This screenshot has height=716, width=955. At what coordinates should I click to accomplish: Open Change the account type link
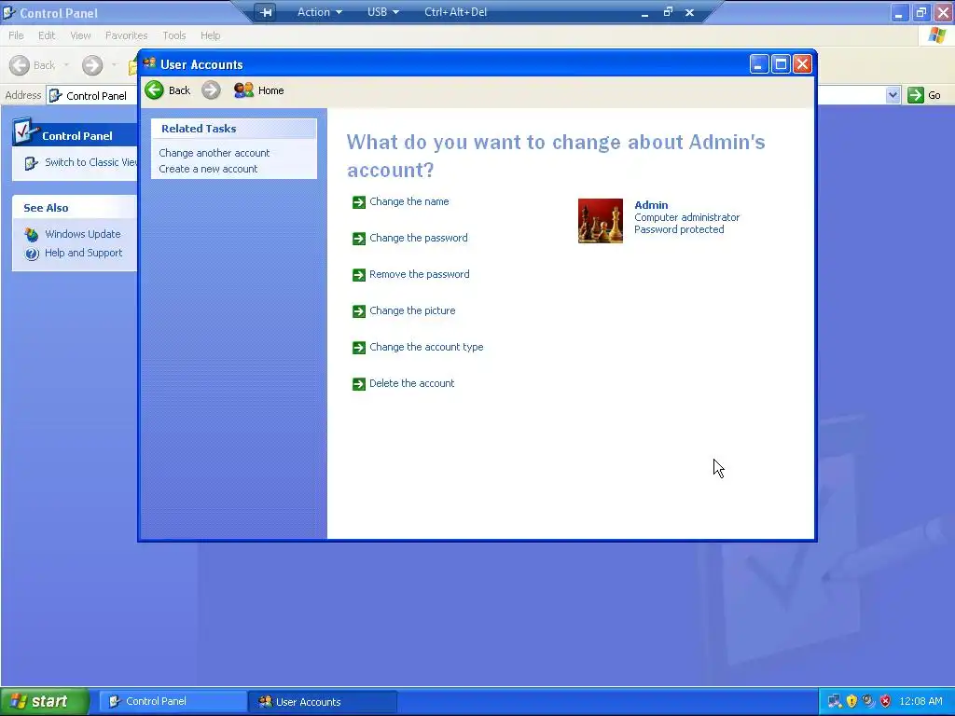[426, 347]
